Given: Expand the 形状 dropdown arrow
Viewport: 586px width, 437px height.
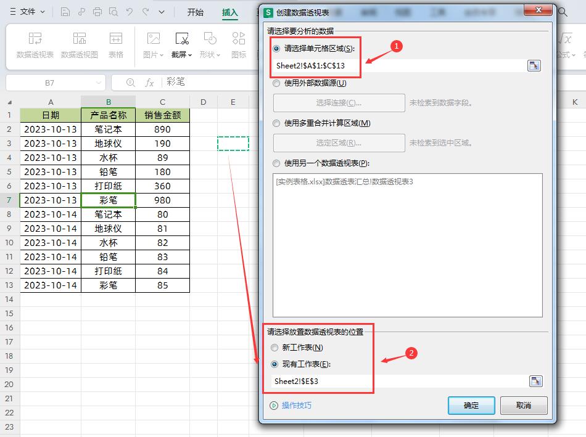Looking at the screenshot, I should [218, 55].
